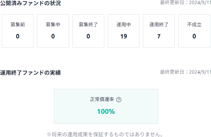Click the help icon beside 正常償還率
Viewport: 211px width, 137px height.
point(119,100)
